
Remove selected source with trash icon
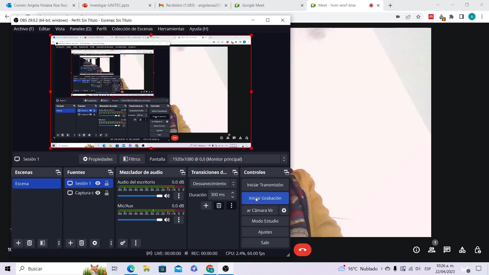82,243
